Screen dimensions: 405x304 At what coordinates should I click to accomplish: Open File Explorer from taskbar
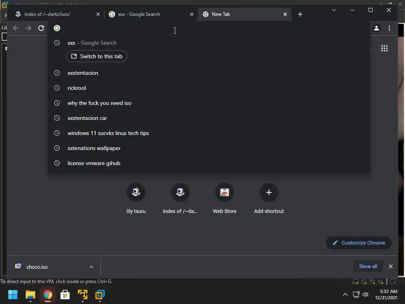pos(30,294)
